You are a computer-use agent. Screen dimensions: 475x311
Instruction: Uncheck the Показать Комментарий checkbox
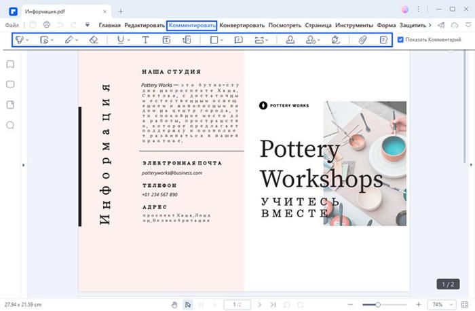400,40
